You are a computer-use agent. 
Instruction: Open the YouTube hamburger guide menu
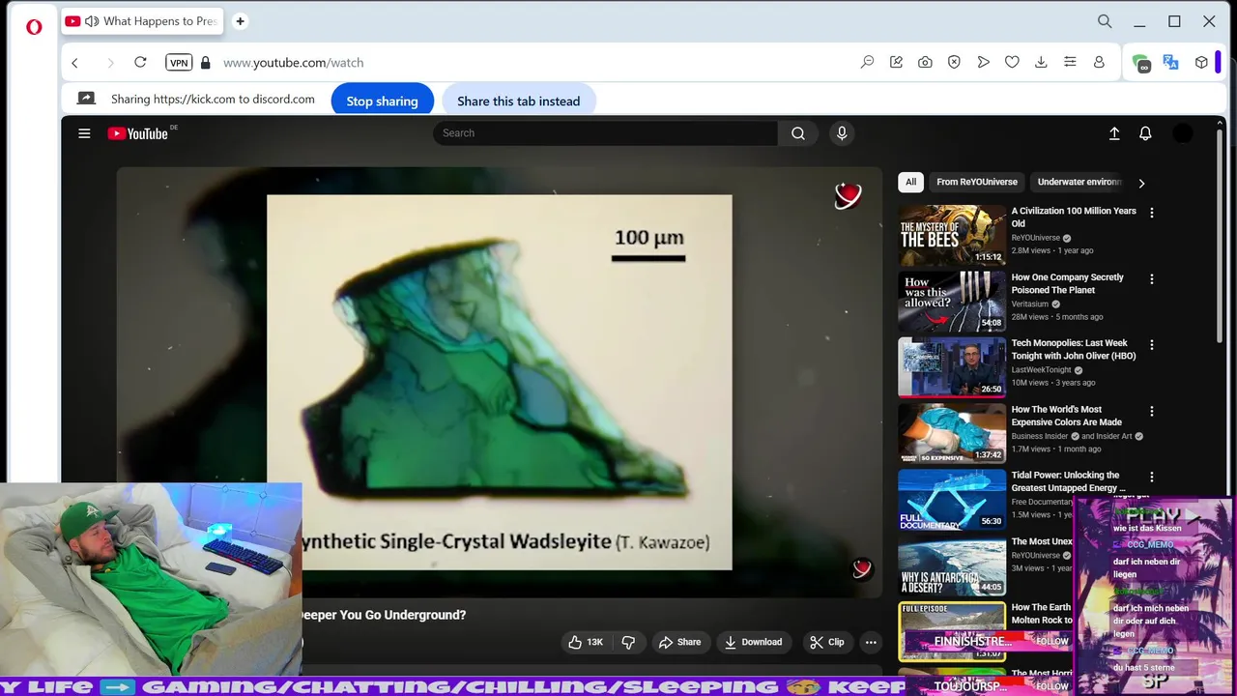pyautogui.click(x=84, y=133)
